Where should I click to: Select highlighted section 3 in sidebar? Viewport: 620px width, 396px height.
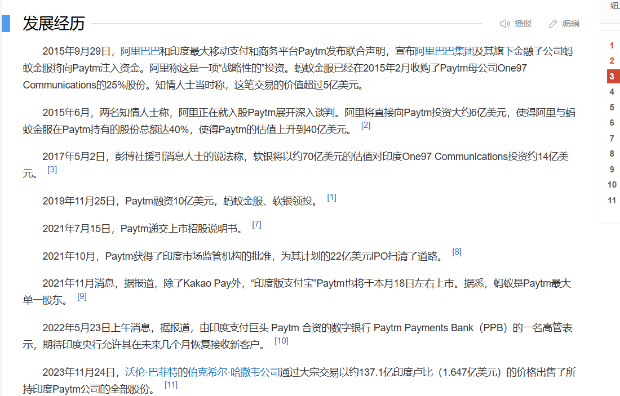613,76
